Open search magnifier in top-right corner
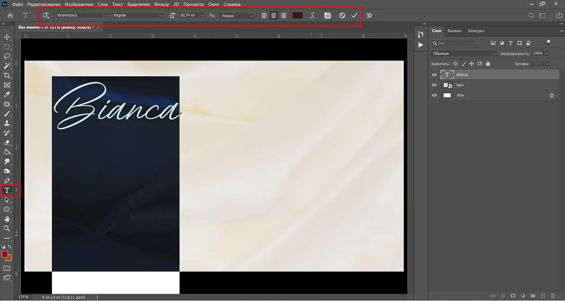 click(x=531, y=15)
